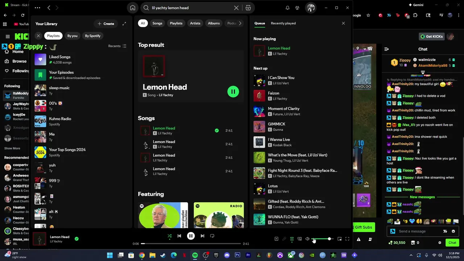464x261 pixels.
Task: Open the Recents sort dropdown
Action: [x=117, y=46]
